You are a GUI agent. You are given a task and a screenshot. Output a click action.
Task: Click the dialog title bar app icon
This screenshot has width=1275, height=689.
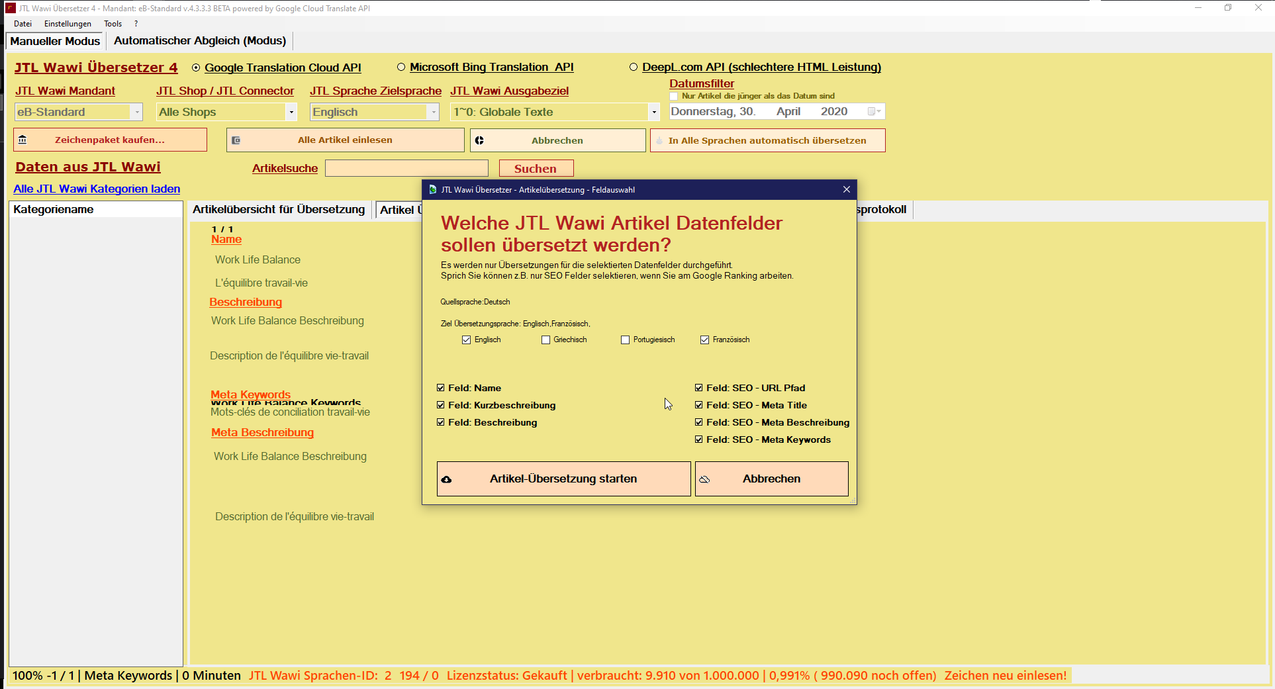point(432,189)
